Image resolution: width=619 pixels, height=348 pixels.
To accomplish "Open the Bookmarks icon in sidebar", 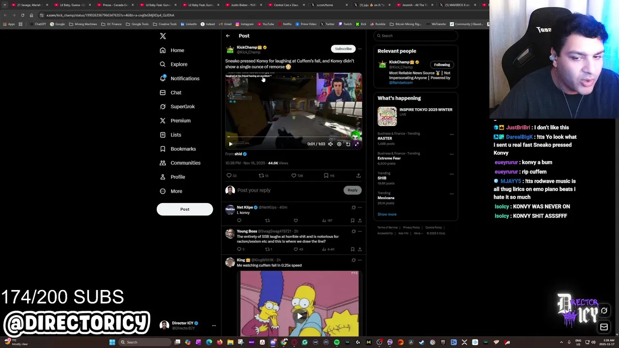I will (162, 149).
